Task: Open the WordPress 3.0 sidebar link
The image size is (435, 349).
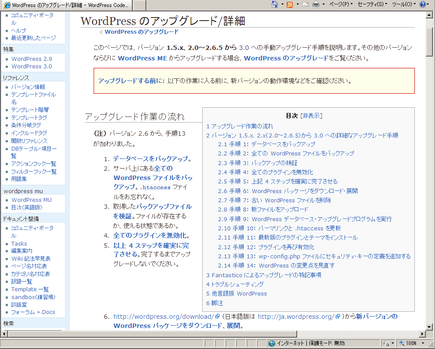Action: click(32, 66)
